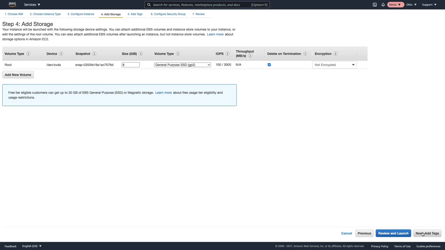This screenshot has width=445, height=250.
Task: Click the Feedback link in footer
Action: pos(10,246)
